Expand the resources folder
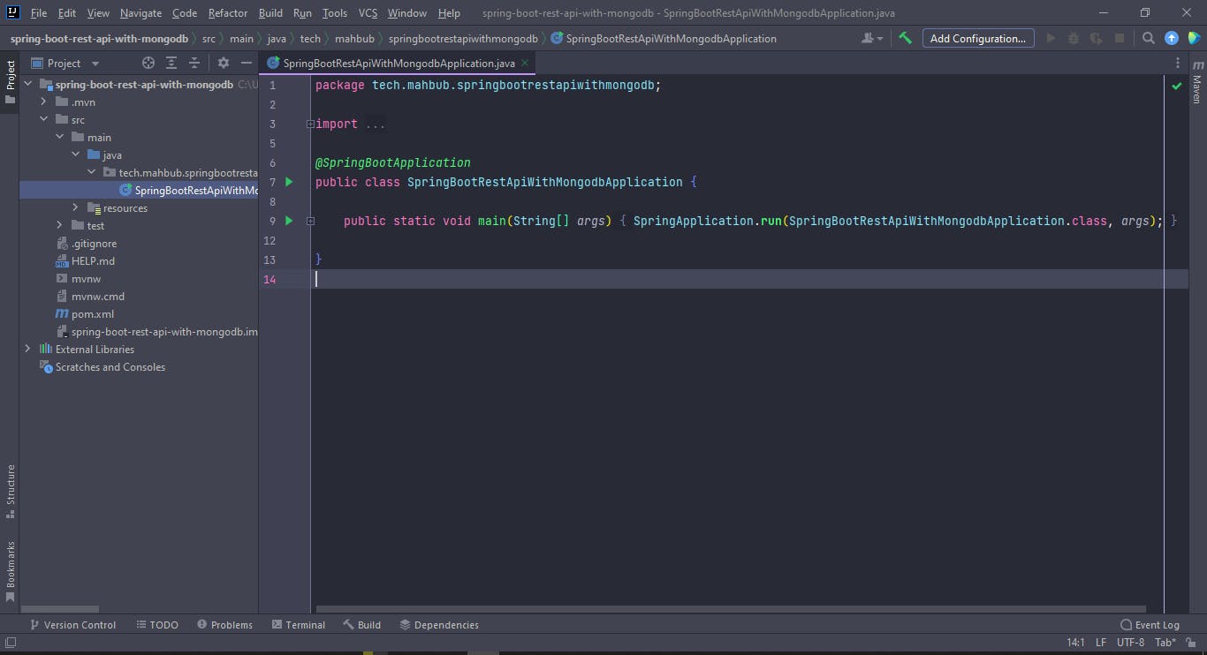This screenshot has width=1207, height=655. (75, 208)
